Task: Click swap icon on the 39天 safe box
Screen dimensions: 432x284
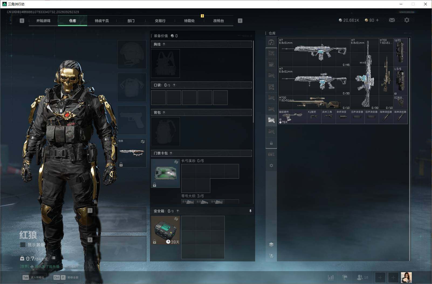Action: 176,219
